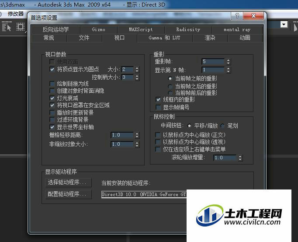Enable 以鼠标点为中心缩放(正交)
The height and width of the screenshot is (242, 298).
point(158,135)
